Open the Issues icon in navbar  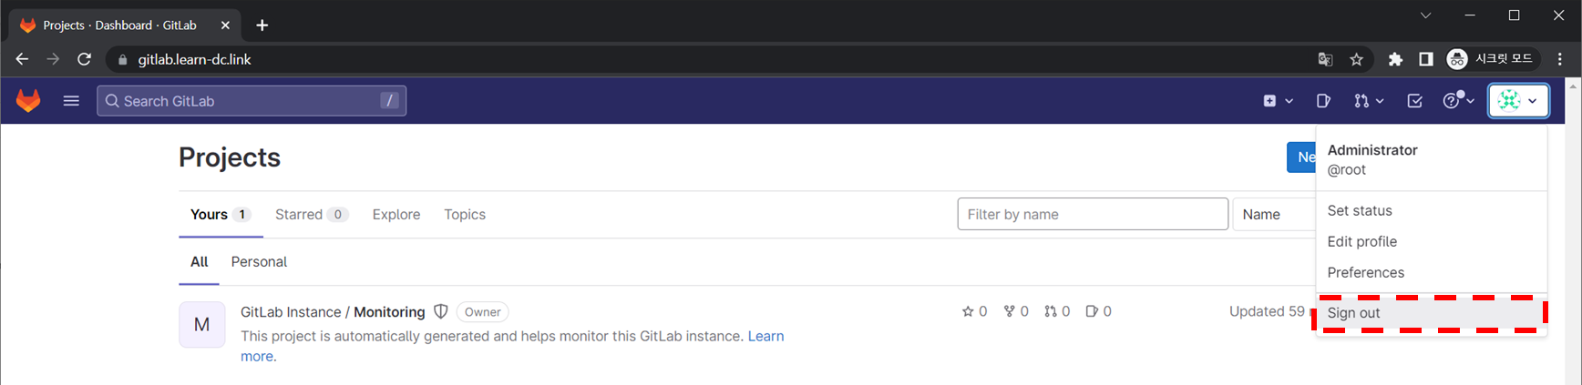point(1323,100)
